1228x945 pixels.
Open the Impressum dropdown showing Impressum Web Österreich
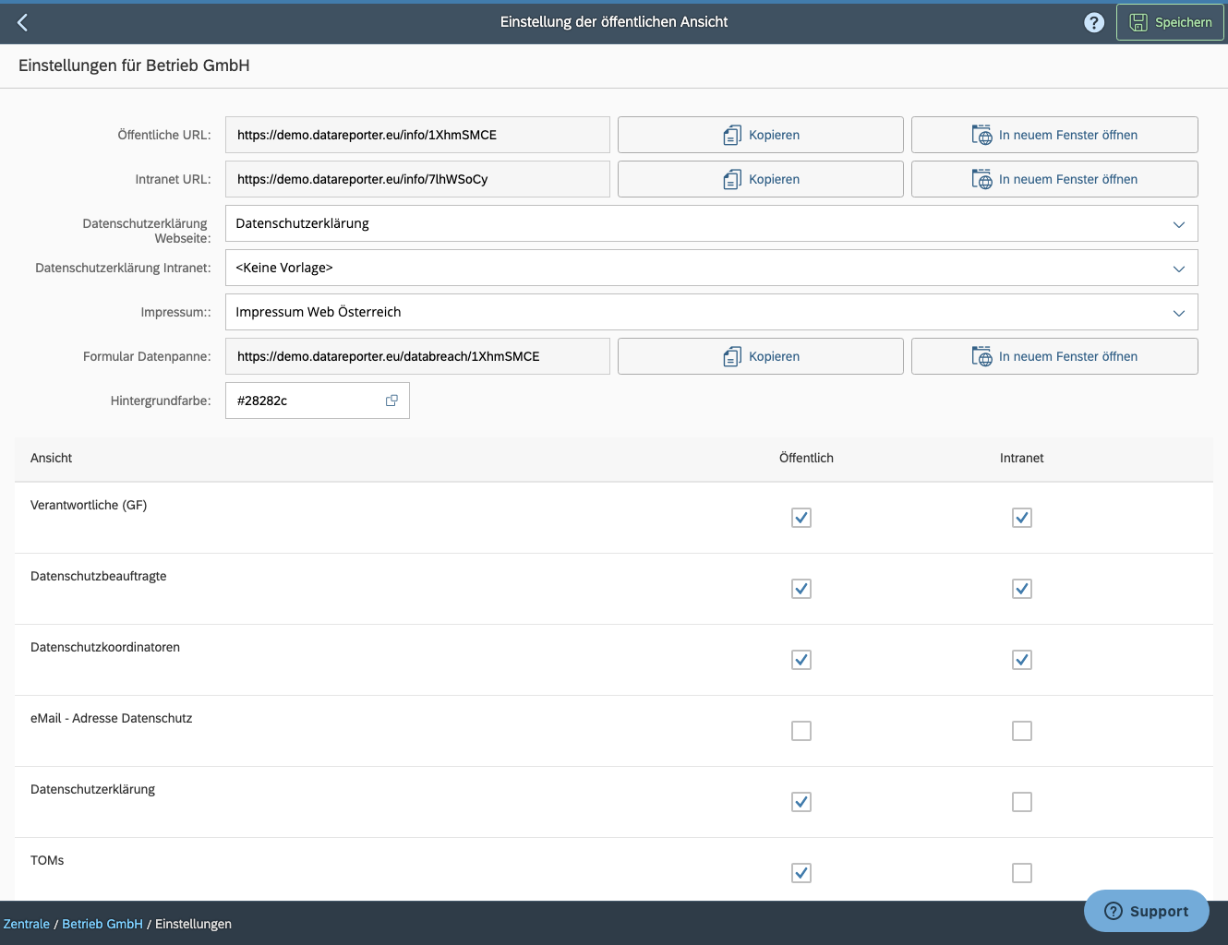(x=1178, y=312)
